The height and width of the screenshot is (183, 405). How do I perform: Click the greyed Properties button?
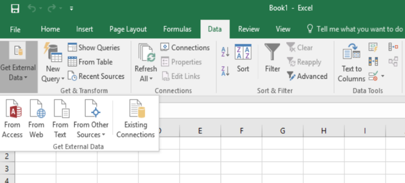(x=181, y=62)
